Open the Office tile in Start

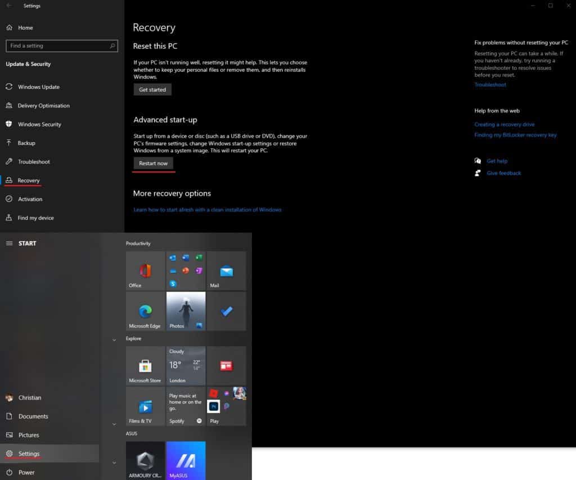[x=145, y=270]
